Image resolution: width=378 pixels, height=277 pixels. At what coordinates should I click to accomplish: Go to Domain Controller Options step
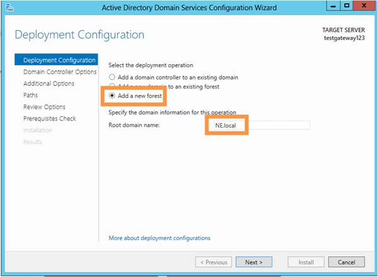pos(60,72)
